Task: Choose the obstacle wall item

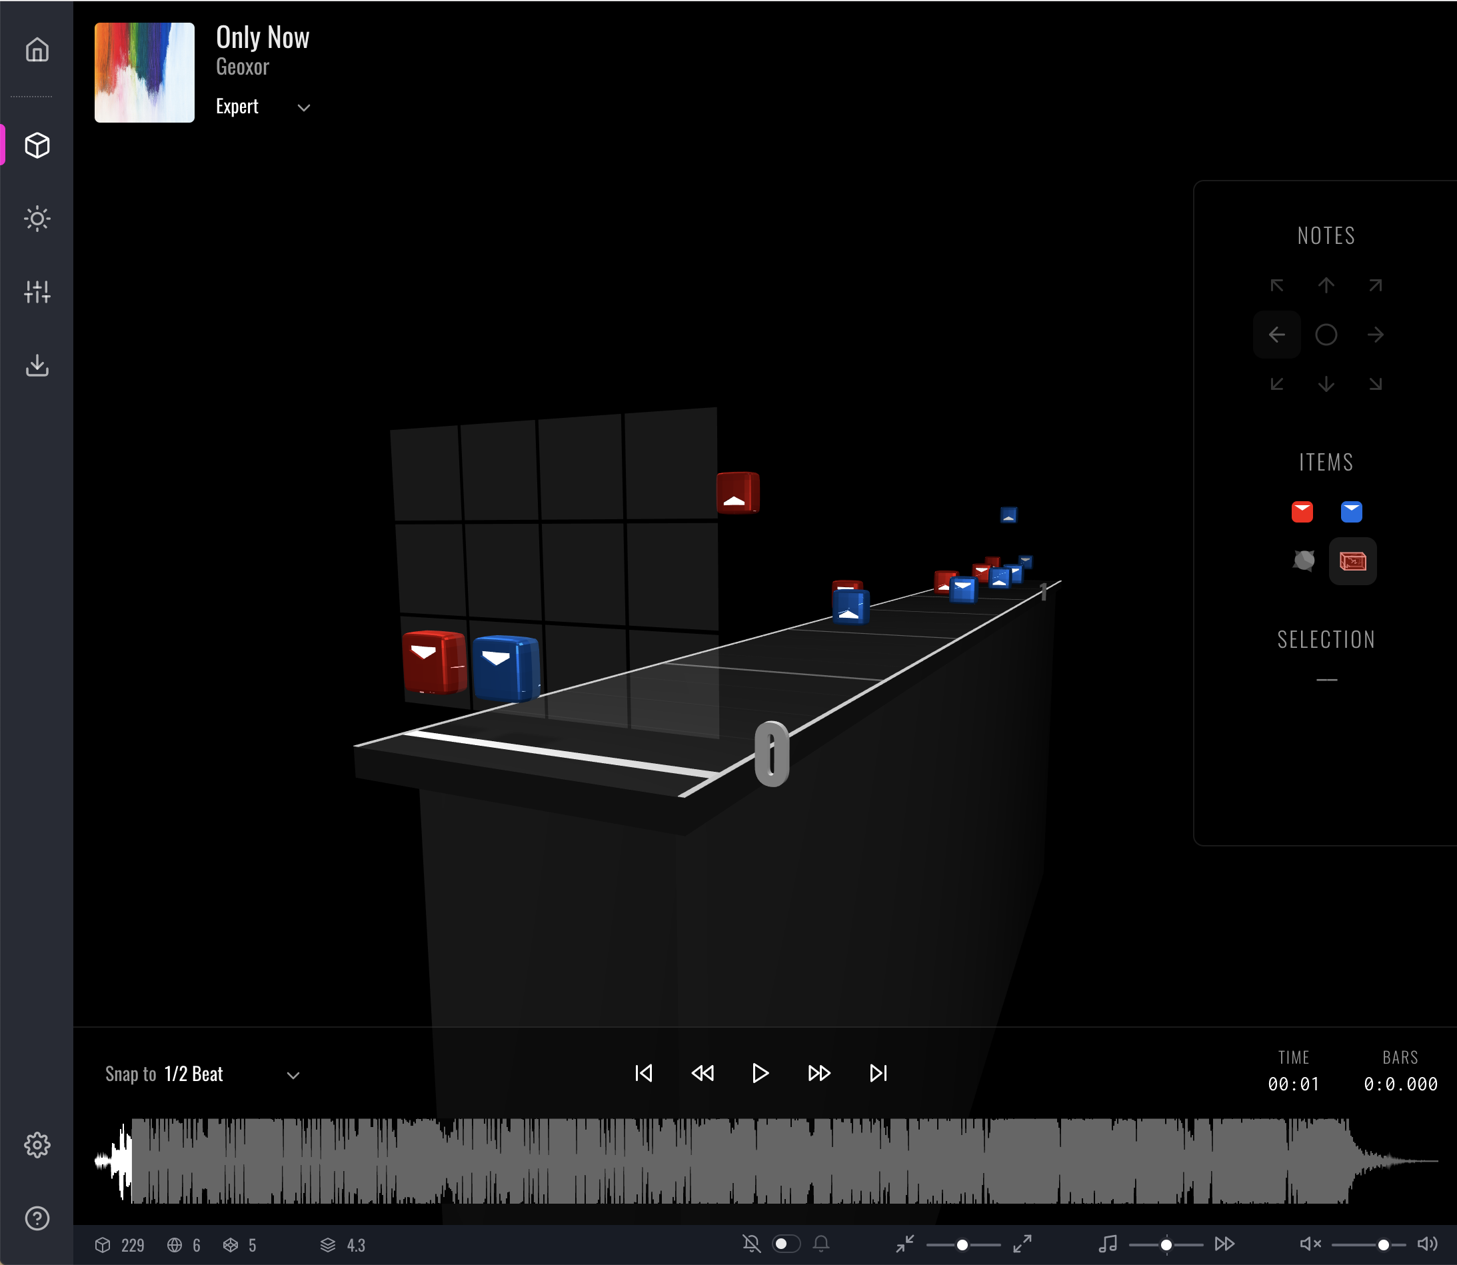Action: click(1352, 561)
